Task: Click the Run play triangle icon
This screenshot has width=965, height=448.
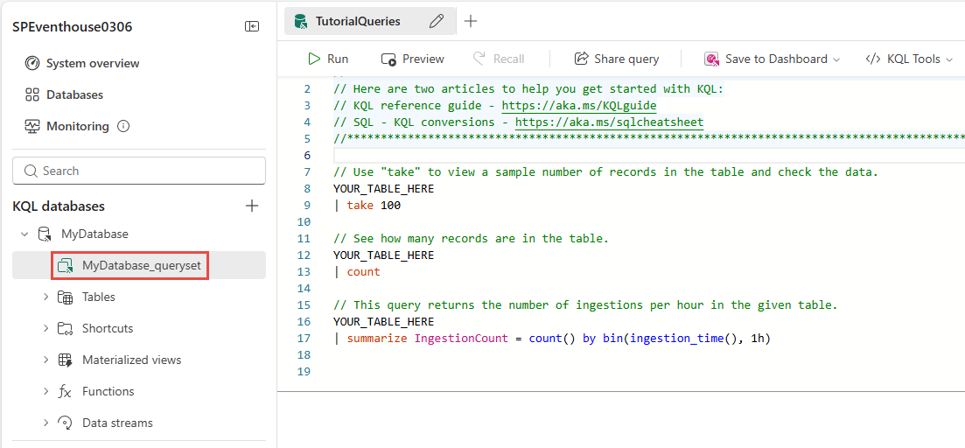Action: tap(314, 59)
